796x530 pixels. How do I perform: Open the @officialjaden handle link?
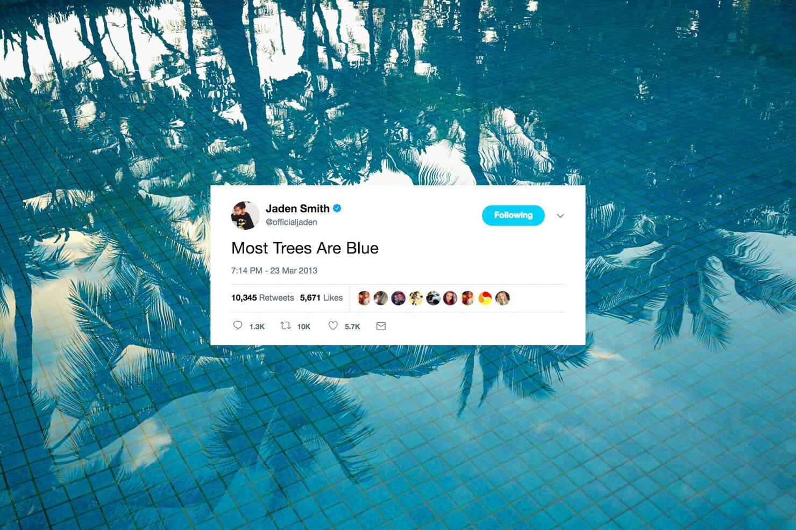(x=291, y=222)
